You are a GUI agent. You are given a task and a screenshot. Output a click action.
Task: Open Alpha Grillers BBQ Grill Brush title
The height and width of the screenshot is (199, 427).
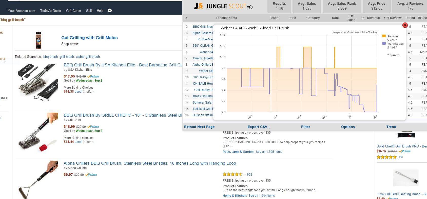tap(150, 163)
